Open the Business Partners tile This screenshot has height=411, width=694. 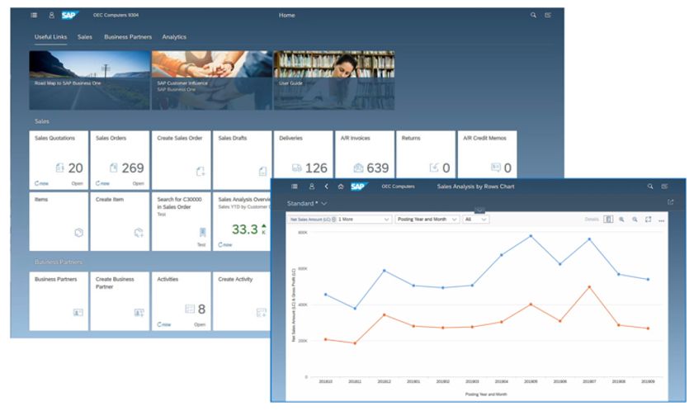click(59, 301)
